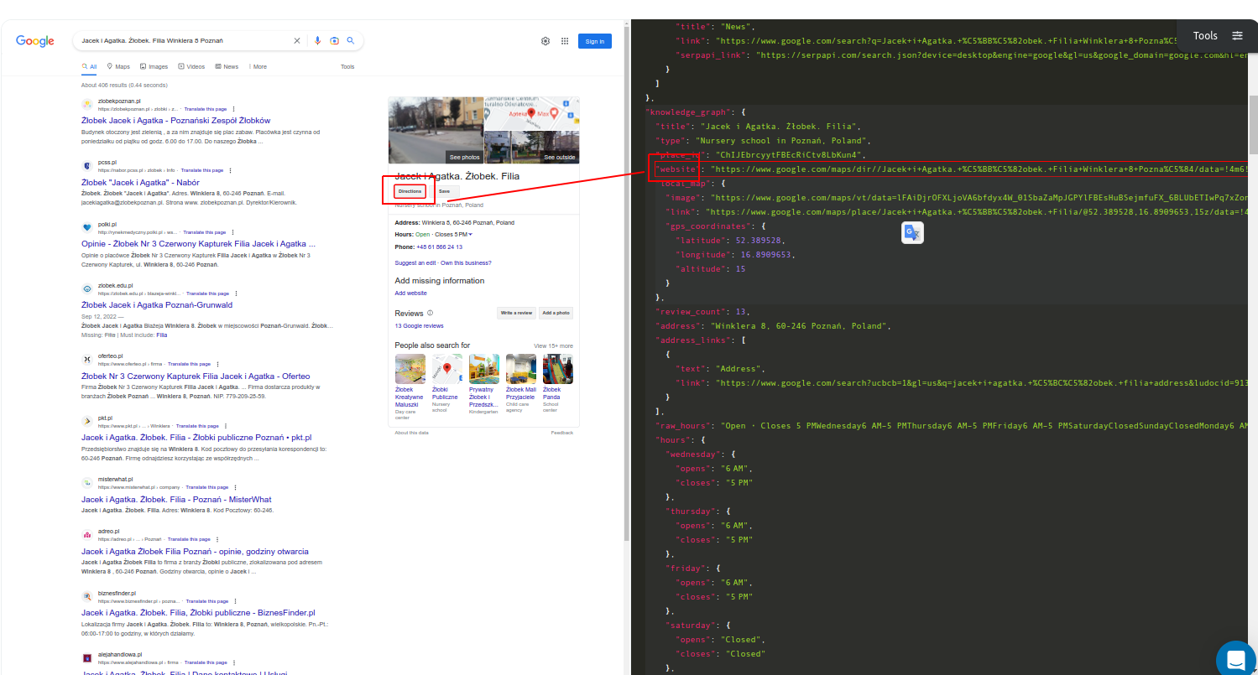Click the Żłobki Publiczne thumbnail under People also search for
The image size is (1258, 675).
pos(446,368)
